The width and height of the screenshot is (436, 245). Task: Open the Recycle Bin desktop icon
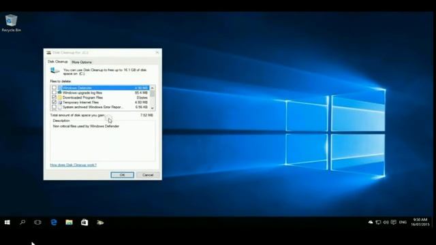tap(11, 23)
